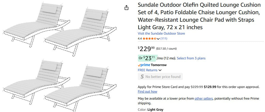265x112 pixels.
Task: Open the FREE Returns link
Action: tap(147, 70)
